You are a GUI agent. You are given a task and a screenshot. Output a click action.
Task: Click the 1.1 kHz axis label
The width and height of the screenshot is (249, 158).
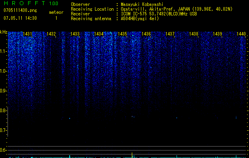coord(4,51)
